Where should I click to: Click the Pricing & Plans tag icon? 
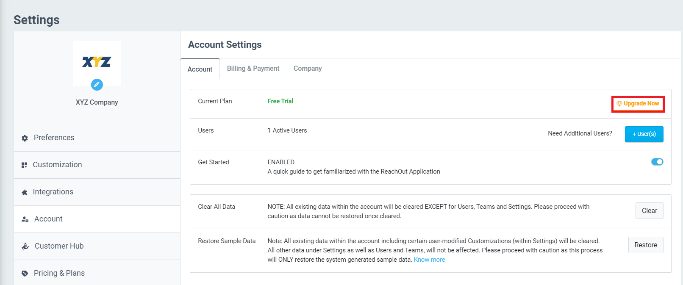(25, 273)
